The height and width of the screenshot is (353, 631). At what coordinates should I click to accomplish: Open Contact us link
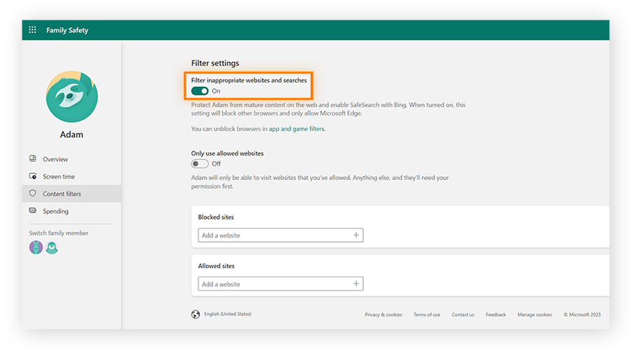[463, 314]
